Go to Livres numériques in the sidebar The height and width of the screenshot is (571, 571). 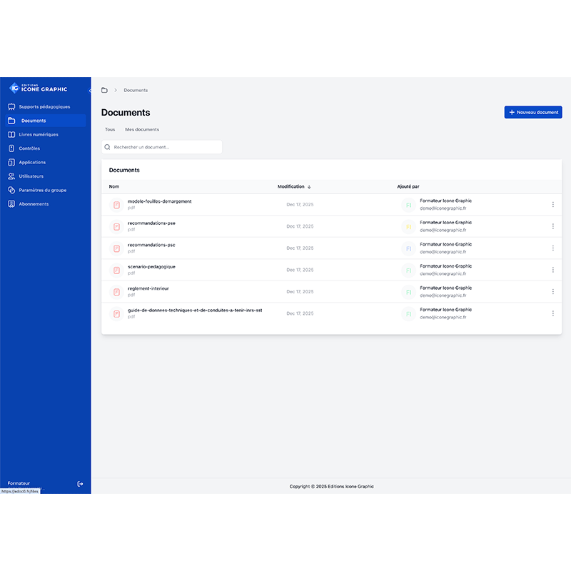33,134
